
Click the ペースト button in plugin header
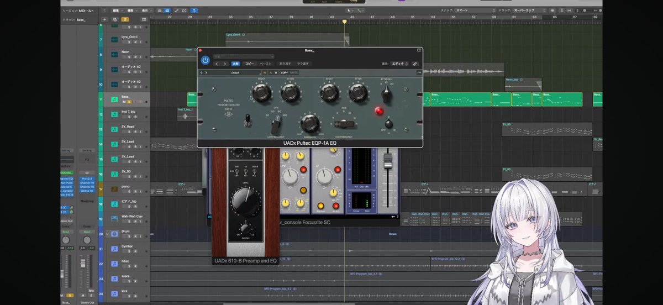(x=266, y=64)
